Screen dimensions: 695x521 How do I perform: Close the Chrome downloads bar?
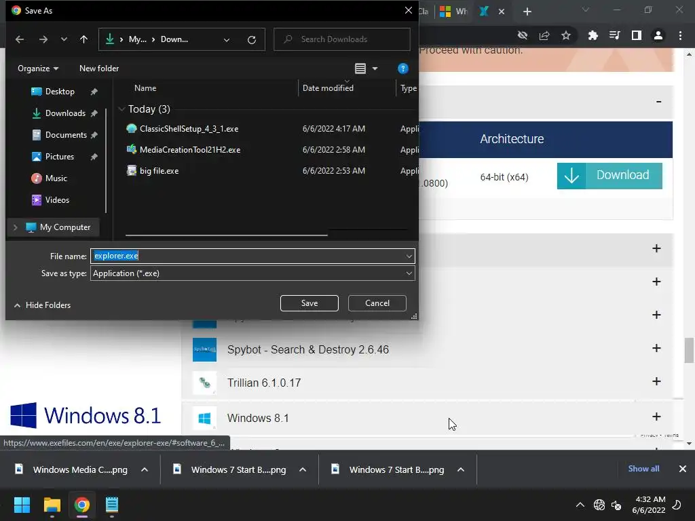tap(683, 469)
